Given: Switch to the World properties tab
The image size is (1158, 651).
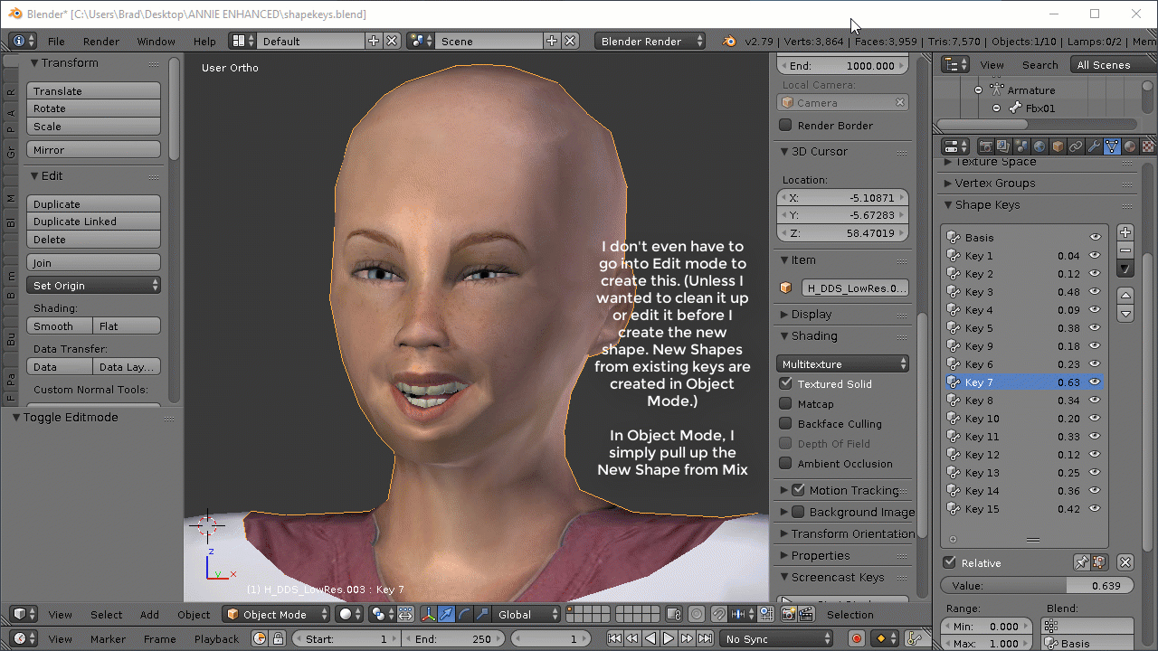Looking at the screenshot, I should (x=1039, y=146).
